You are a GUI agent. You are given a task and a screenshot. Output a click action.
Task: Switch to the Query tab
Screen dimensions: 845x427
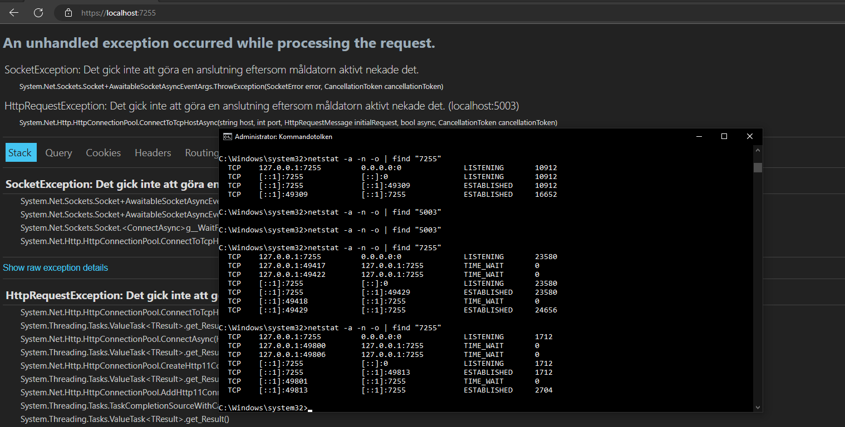pyautogui.click(x=58, y=153)
